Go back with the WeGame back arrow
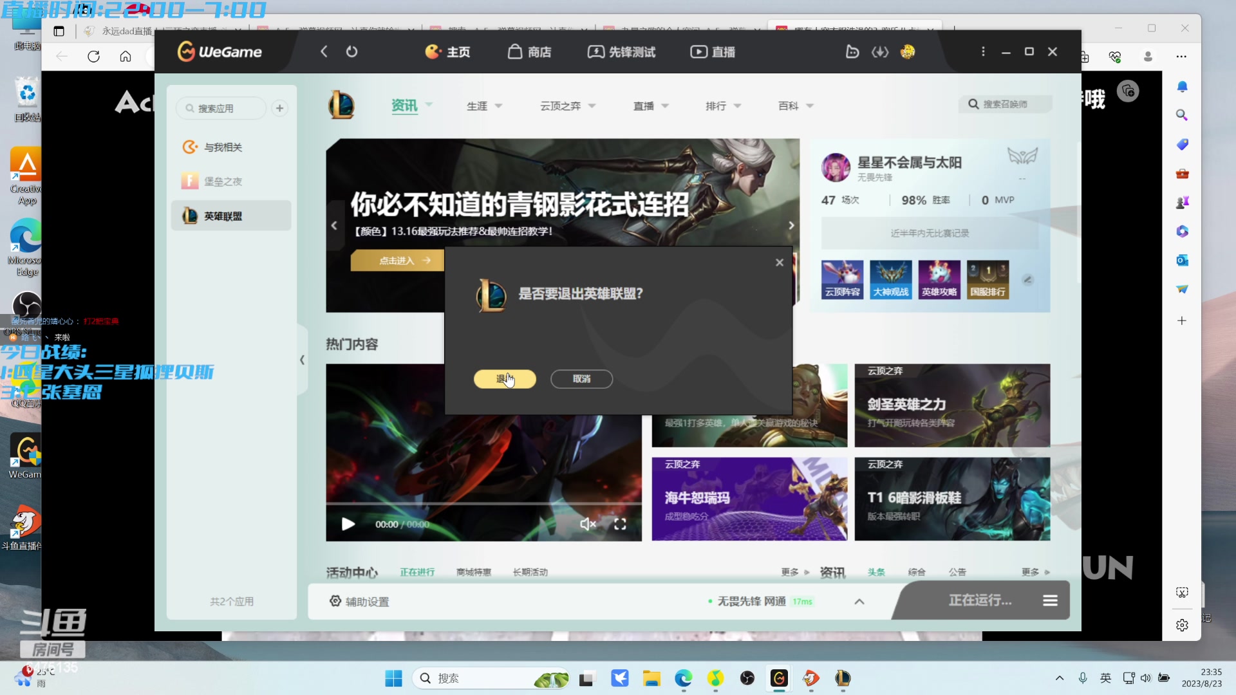This screenshot has width=1236, height=695. click(324, 51)
